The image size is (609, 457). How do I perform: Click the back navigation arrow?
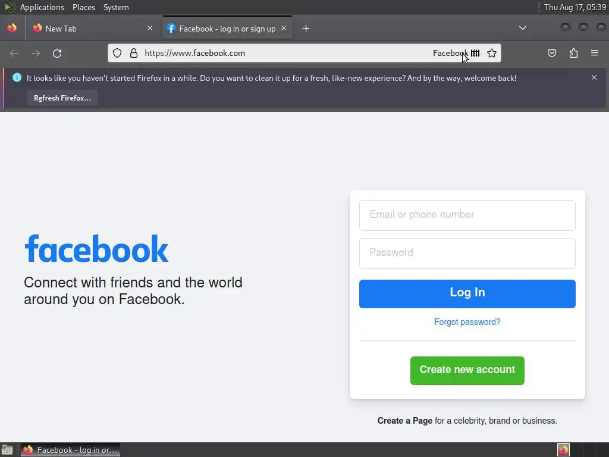(x=14, y=53)
